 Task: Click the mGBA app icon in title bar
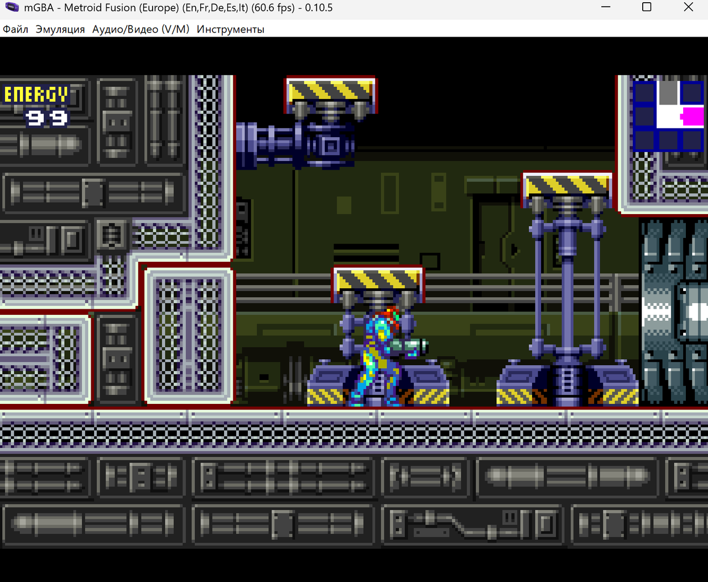(x=11, y=8)
